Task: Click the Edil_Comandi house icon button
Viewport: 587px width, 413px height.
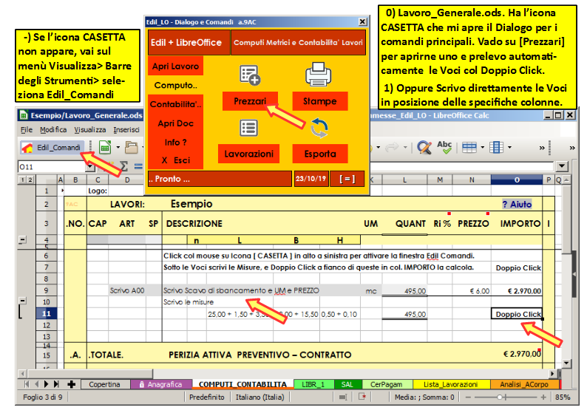Action: pos(51,147)
